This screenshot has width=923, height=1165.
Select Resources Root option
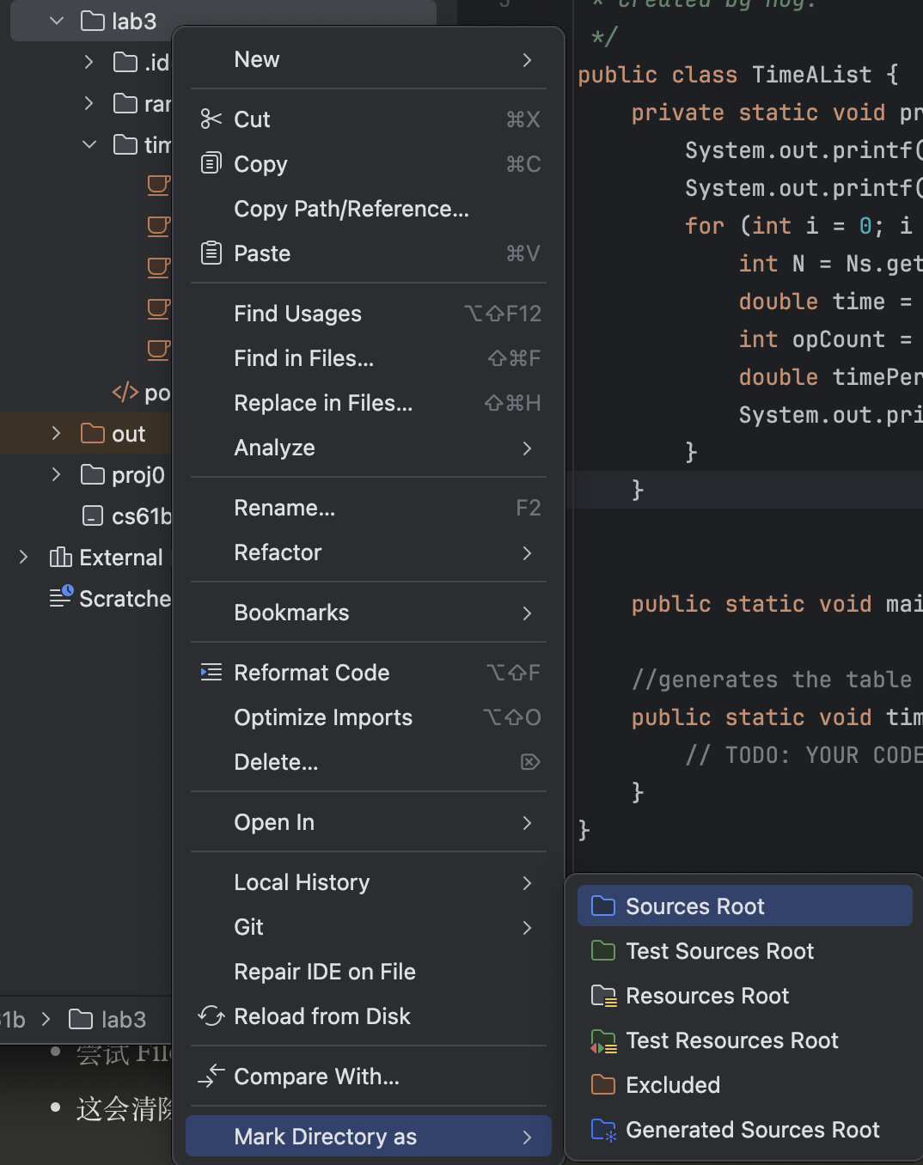706,996
